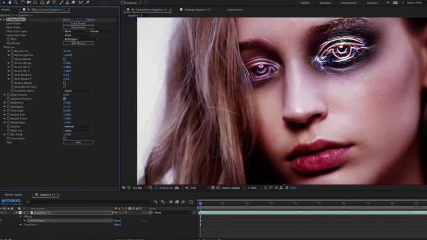427x240 pixels.
Task: Open the Effect RGB Edges dropdown
Action: [78, 39]
